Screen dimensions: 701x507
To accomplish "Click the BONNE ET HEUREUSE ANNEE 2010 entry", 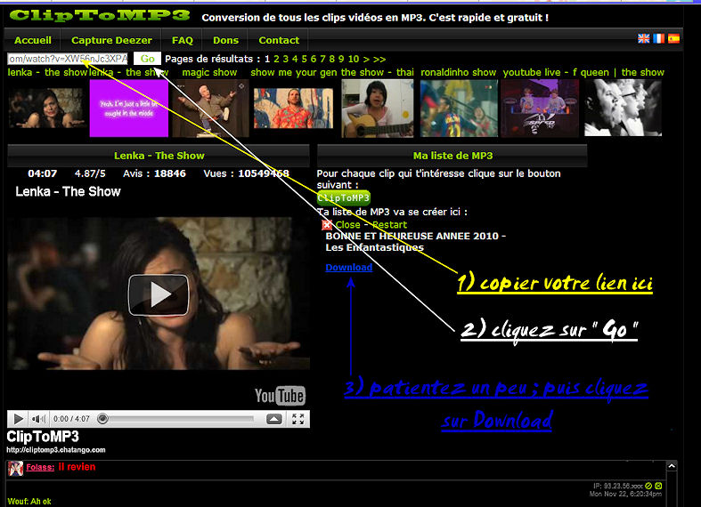I will pos(415,241).
